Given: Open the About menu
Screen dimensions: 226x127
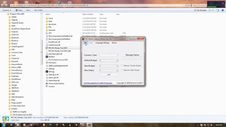Looking at the screenshot, I should pos(114,43).
